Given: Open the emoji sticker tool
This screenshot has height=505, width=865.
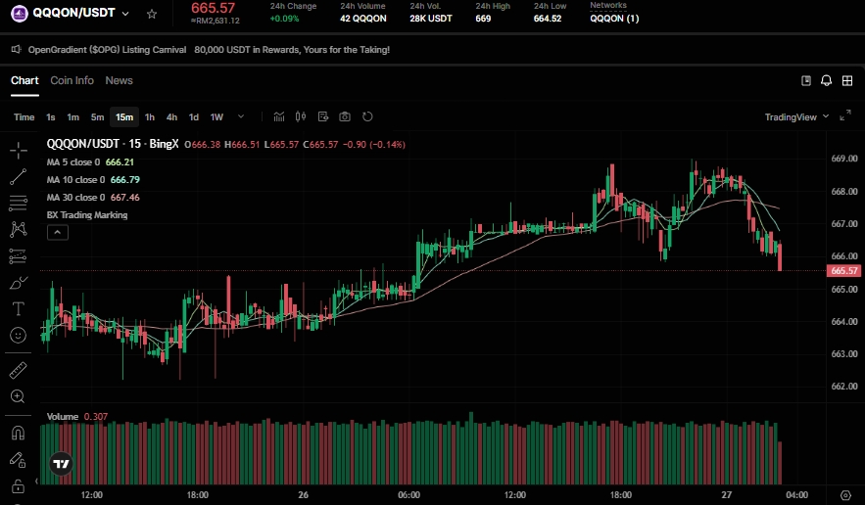Looking at the screenshot, I should pyautogui.click(x=18, y=335).
